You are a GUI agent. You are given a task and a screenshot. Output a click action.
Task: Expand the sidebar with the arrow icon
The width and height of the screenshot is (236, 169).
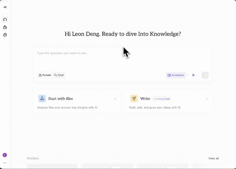[5, 7]
